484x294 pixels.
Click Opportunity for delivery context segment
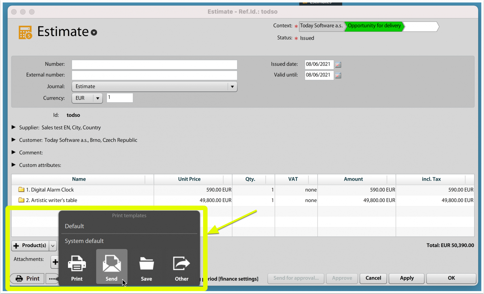374,26
